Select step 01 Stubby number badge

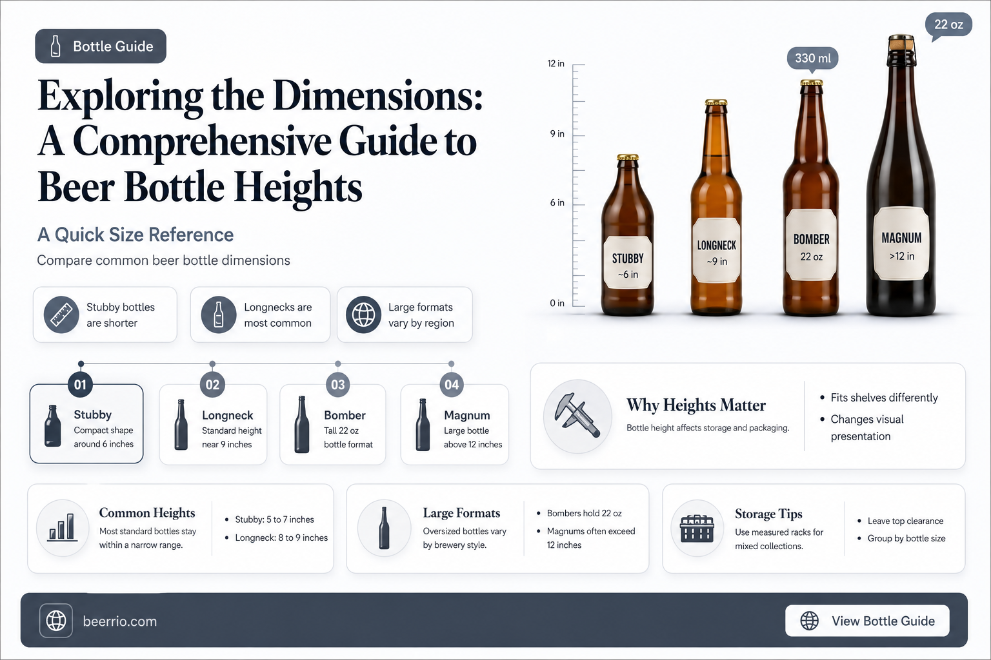click(x=80, y=385)
